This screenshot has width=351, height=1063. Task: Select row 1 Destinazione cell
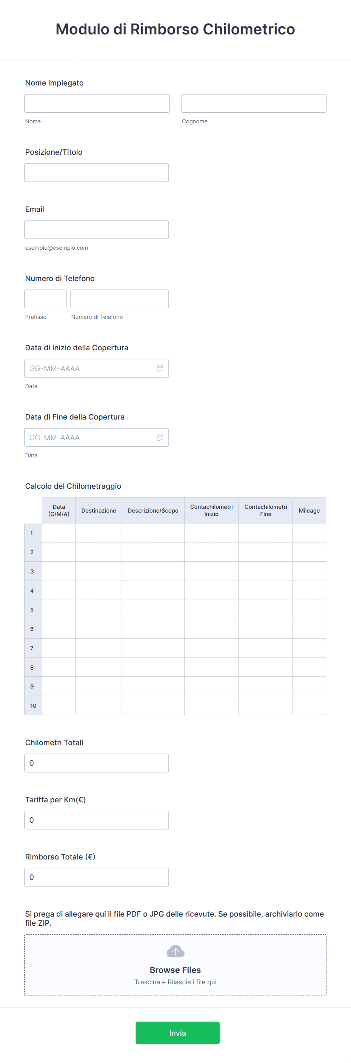(x=99, y=533)
